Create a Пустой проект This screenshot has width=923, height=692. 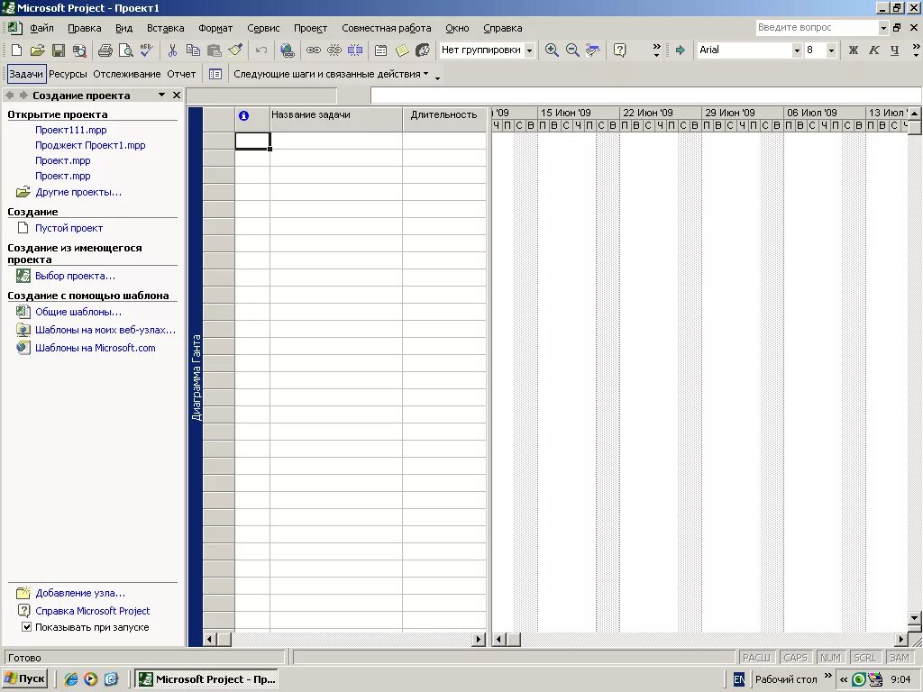tap(69, 228)
